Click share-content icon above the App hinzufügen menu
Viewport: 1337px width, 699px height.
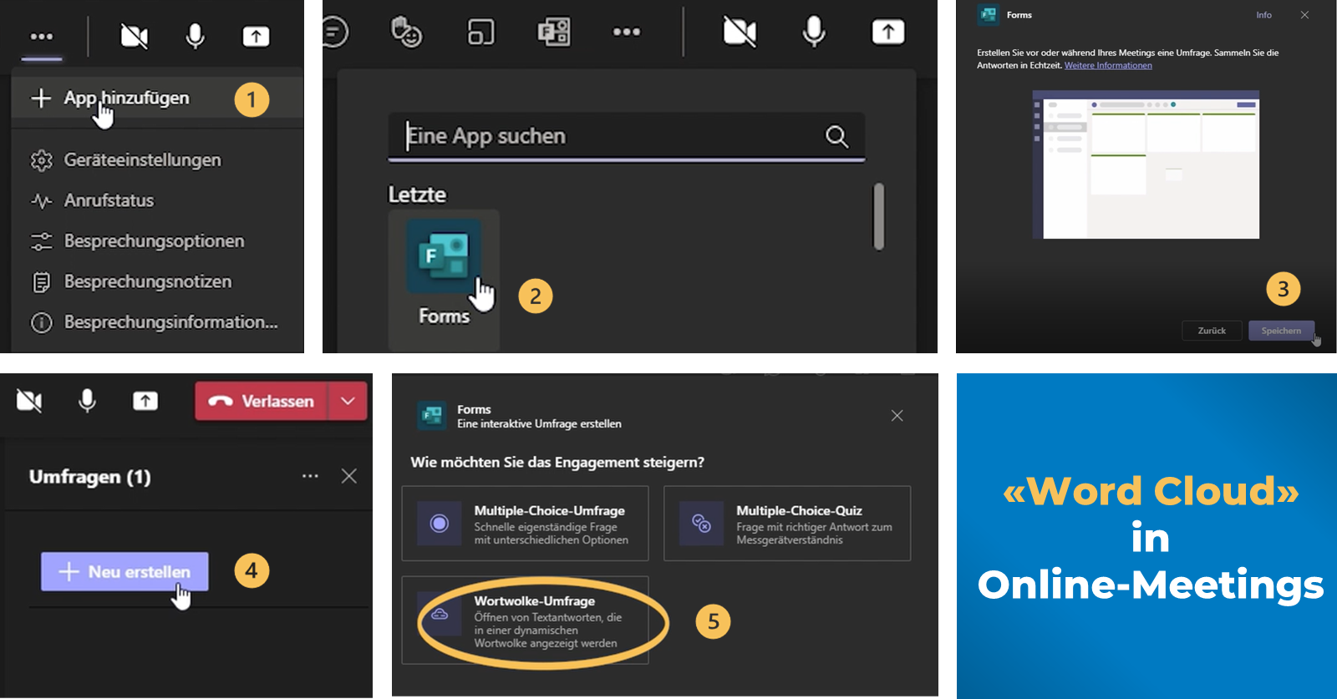click(x=256, y=36)
